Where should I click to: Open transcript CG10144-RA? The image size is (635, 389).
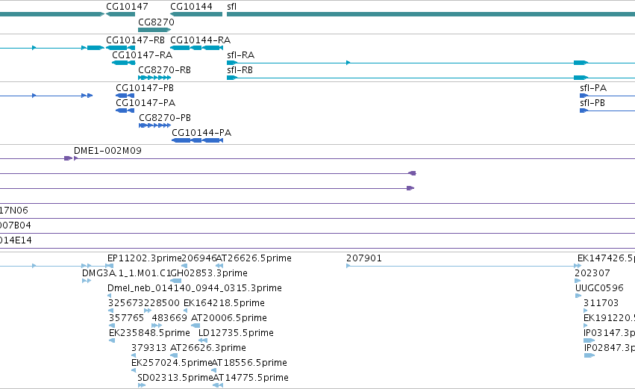pos(200,40)
